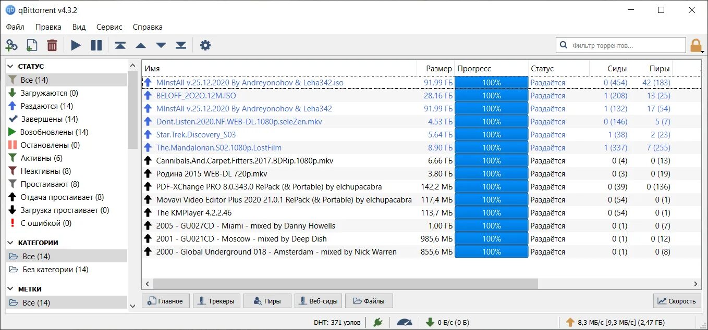
Task: Click the horizontal scrollbar right arrow of torrent list
Action: (696, 284)
